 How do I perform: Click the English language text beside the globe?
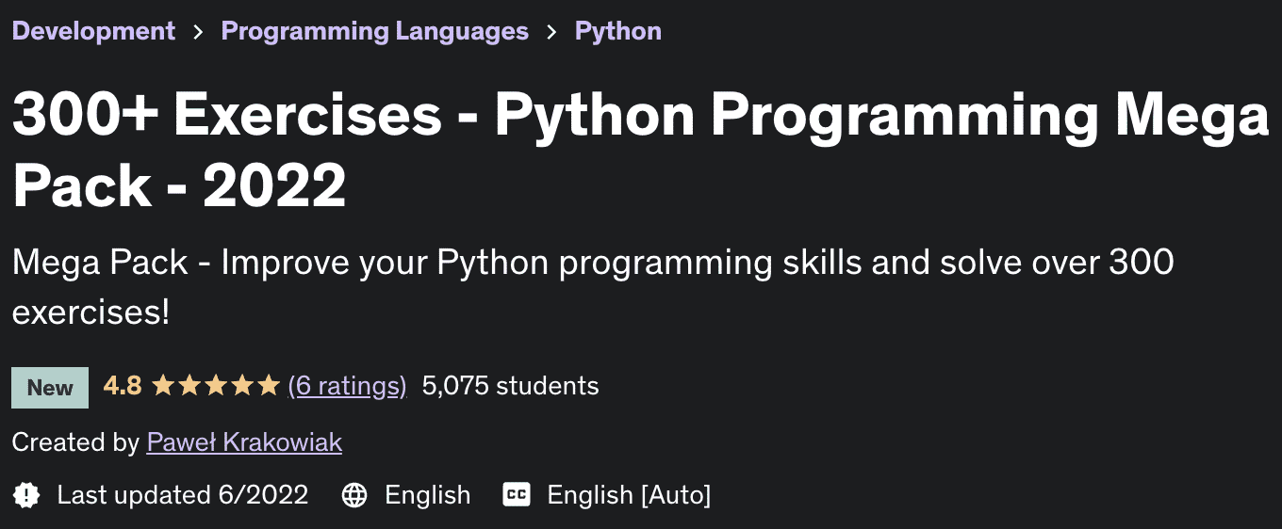[427, 495]
